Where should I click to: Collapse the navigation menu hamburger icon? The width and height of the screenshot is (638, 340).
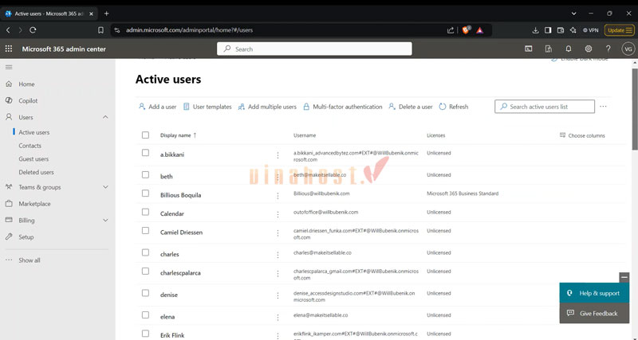pyautogui.click(x=9, y=67)
